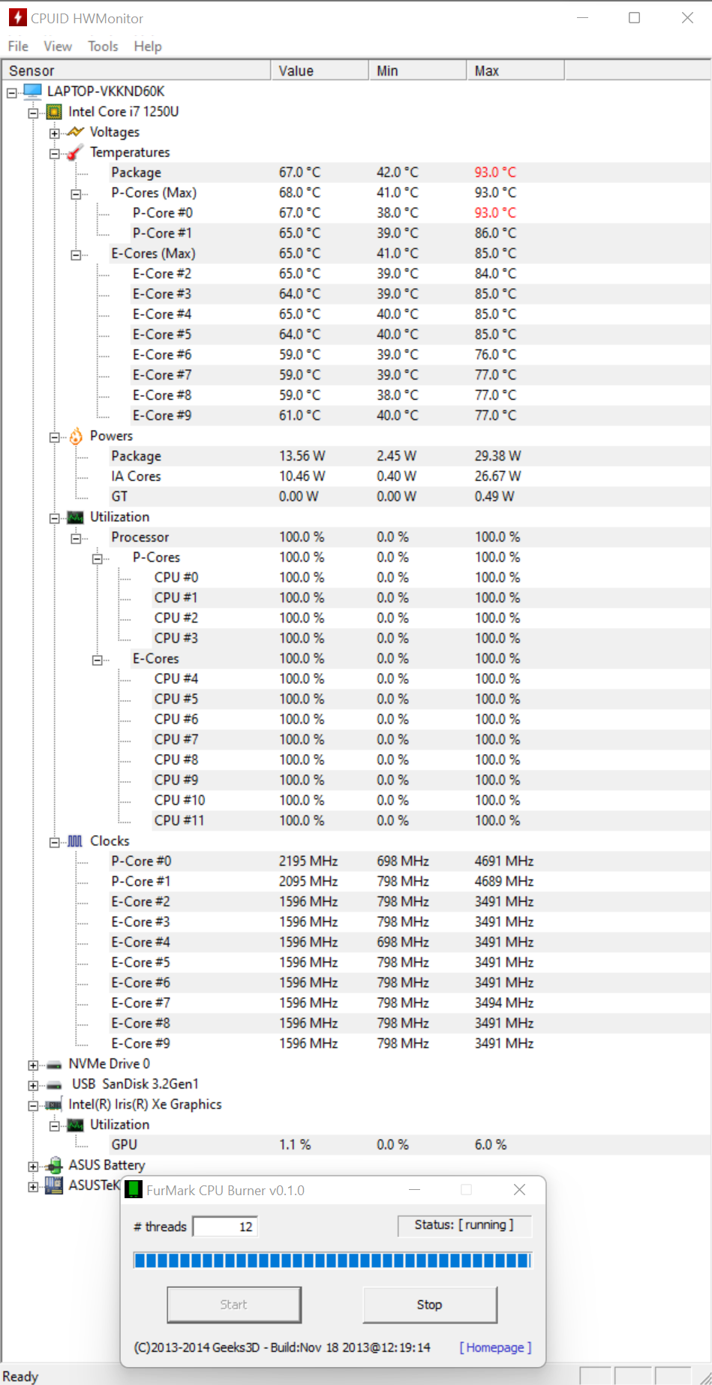Open the Tools menu
The height and width of the screenshot is (1385, 712).
click(x=103, y=47)
